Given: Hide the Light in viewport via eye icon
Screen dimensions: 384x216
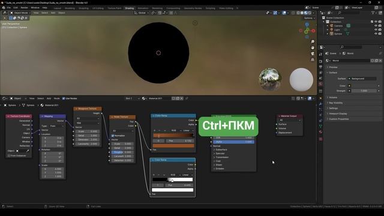Looking at the screenshot, I should click(x=376, y=29).
